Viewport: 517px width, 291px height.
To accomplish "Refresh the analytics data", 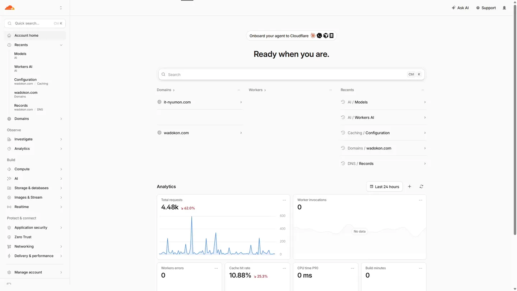I will pyautogui.click(x=421, y=187).
